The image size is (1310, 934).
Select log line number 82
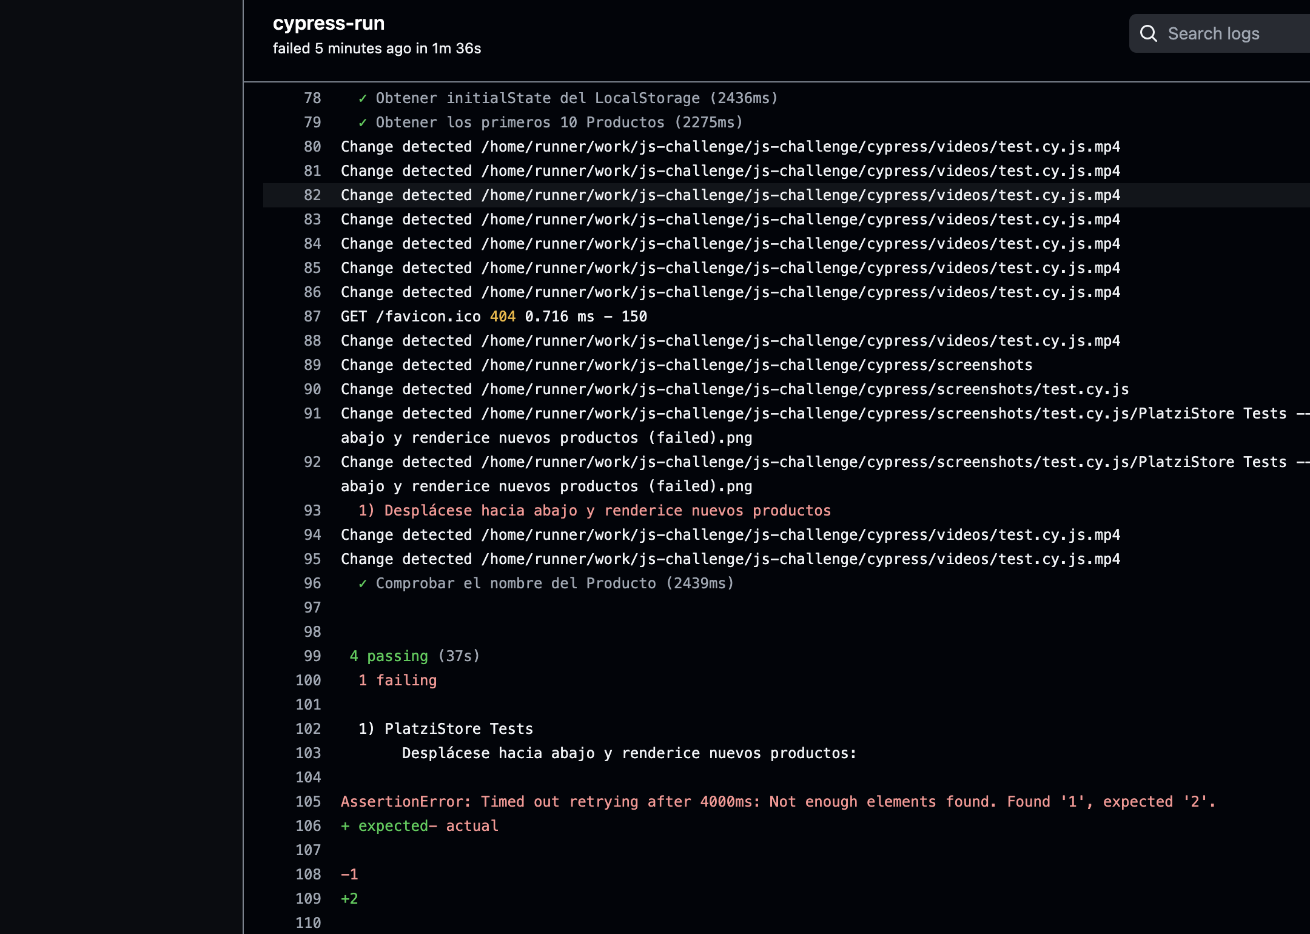pyautogui.click(x=312, y=195)
